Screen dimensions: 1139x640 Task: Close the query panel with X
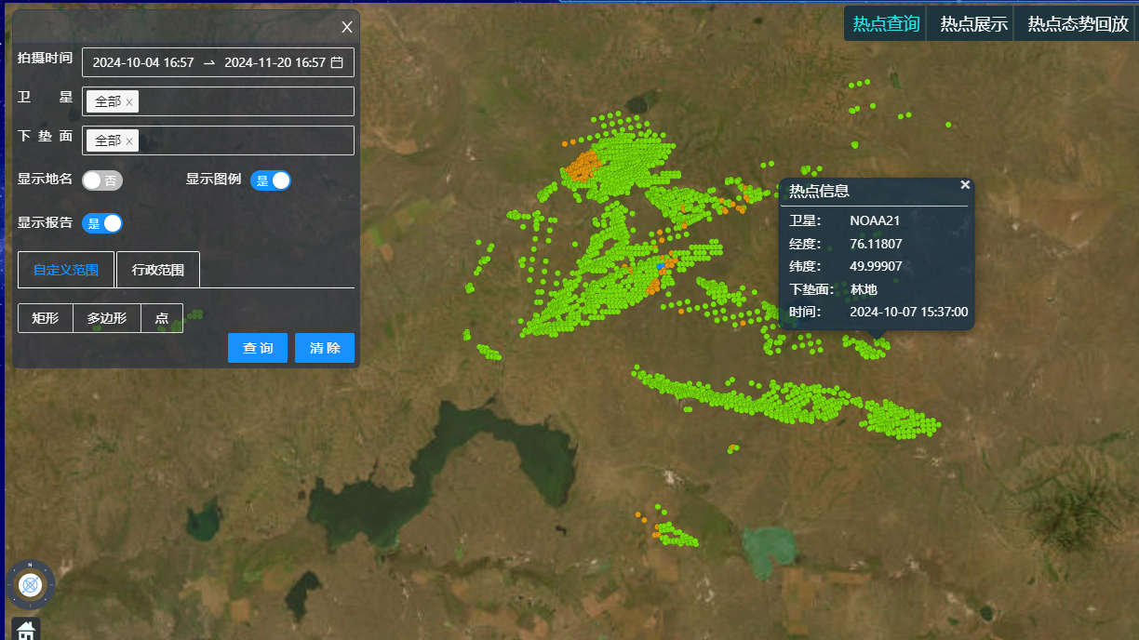tap(347, 27)
